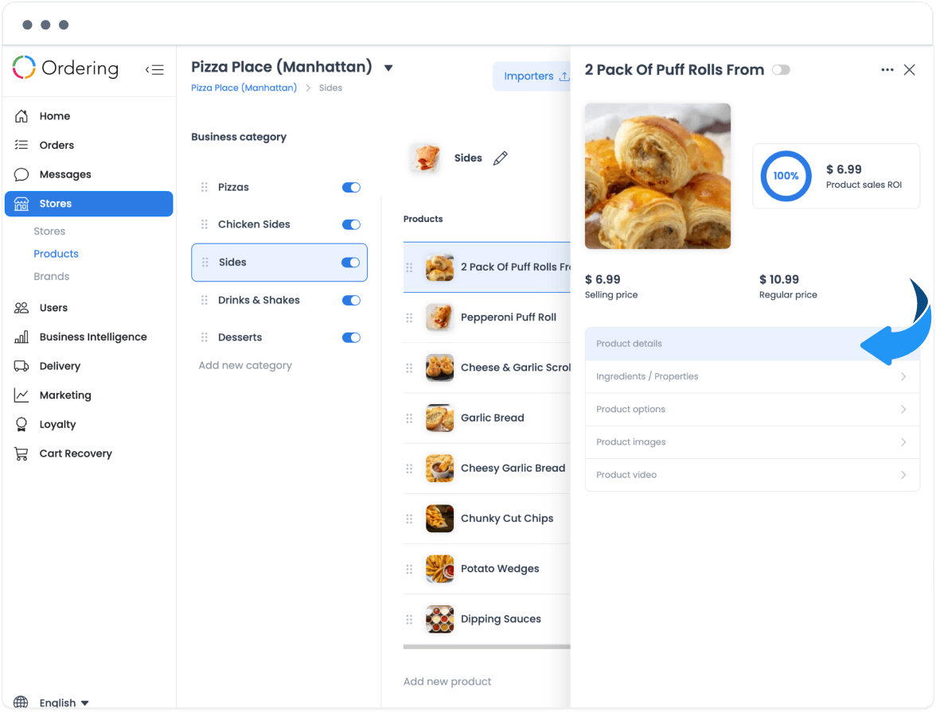Open the Orders menu item

(56, 145)
